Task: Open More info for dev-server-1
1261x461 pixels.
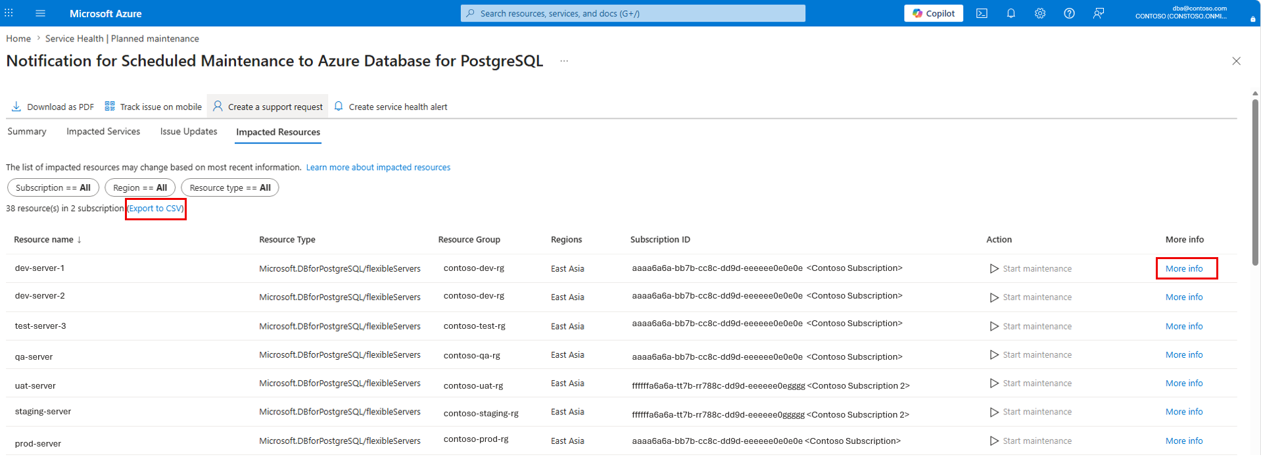Action: point(1184,268)
